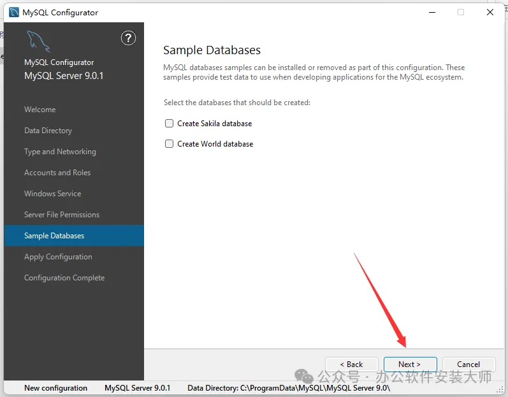Click 'New configuration' in status bar
The height and width of the screenshot is (397, 508).
click(x=55, y=388)
